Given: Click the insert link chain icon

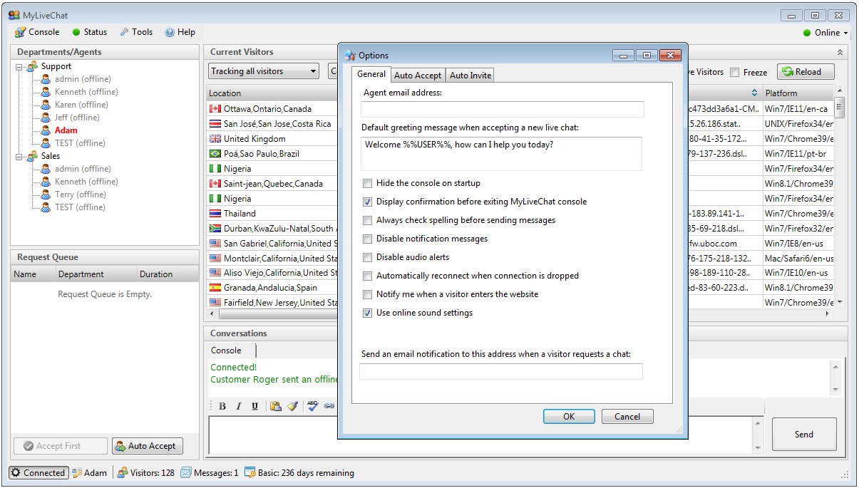Looking at the screenshot, I should [329, 406].
